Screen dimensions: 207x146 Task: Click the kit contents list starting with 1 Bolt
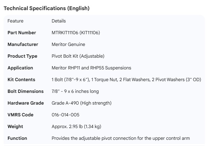pos(126,80)
